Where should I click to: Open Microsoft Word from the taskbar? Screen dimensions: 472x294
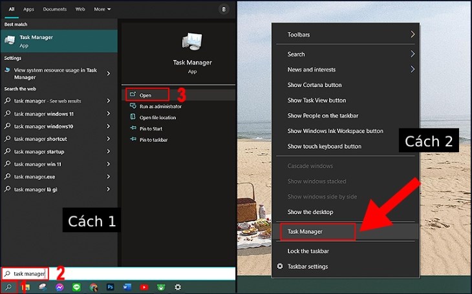tap(127, 287)
